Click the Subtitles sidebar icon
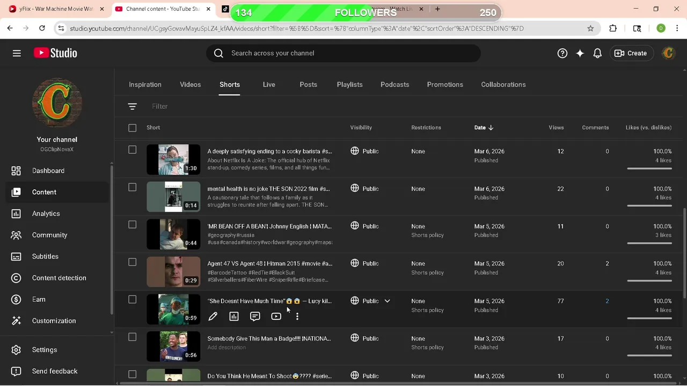This screenshot has height=386, width=687. [16, 256]
